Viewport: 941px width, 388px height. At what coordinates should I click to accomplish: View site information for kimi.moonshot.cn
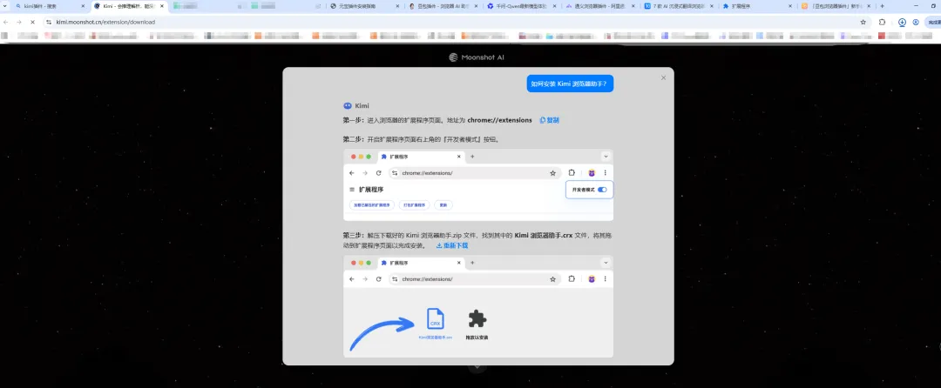(x=49, y=22)
